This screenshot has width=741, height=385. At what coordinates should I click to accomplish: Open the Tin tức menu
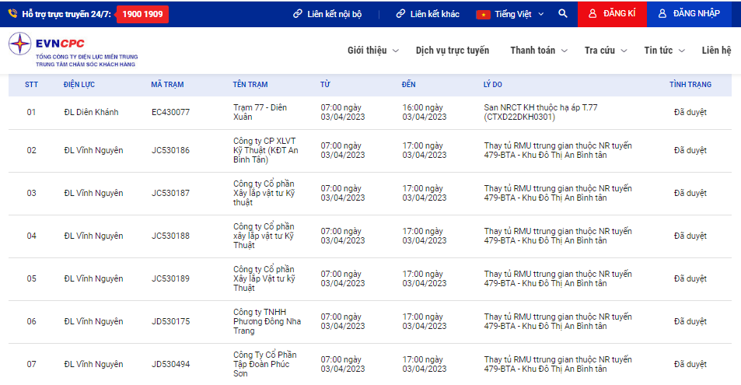click(664, 51)
